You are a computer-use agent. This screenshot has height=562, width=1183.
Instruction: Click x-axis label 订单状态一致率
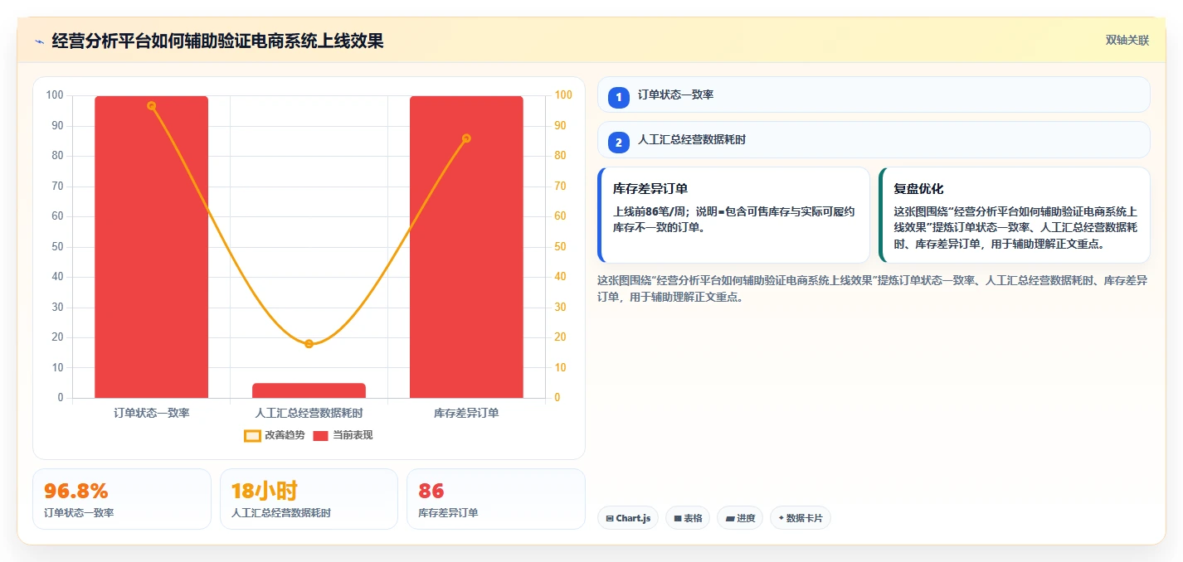(x=151, y=412)
